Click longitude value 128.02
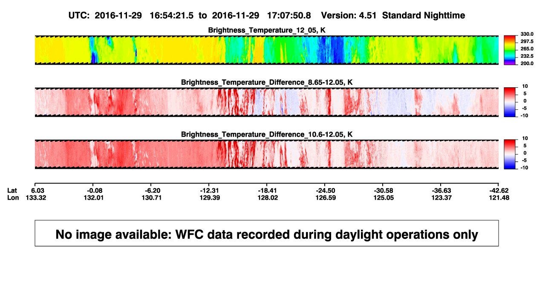The image size is (554, 284). (267, 198)
